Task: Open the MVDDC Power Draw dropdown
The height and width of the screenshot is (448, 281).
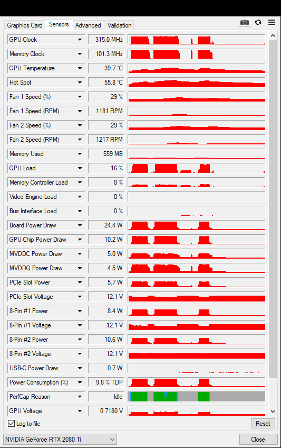Action: click(x=80, y=254)
